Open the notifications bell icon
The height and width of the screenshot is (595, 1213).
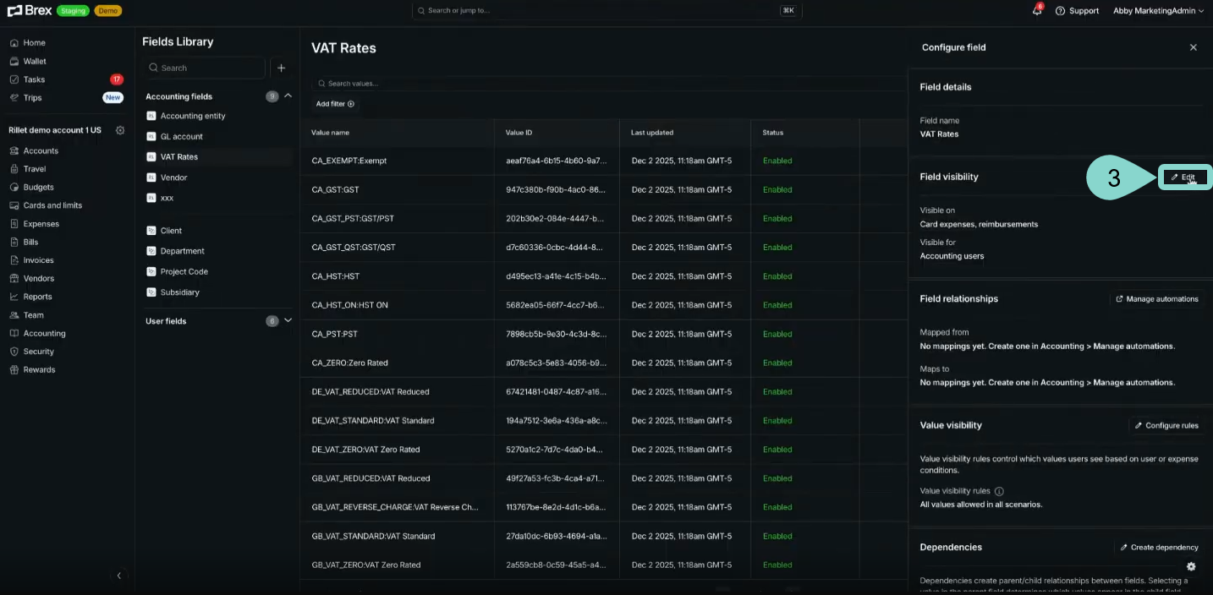click(1036, 11)
